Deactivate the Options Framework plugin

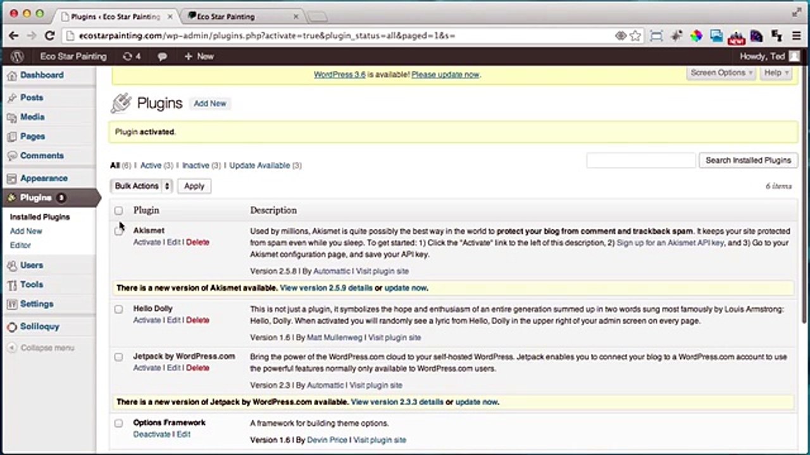[153, 435]
